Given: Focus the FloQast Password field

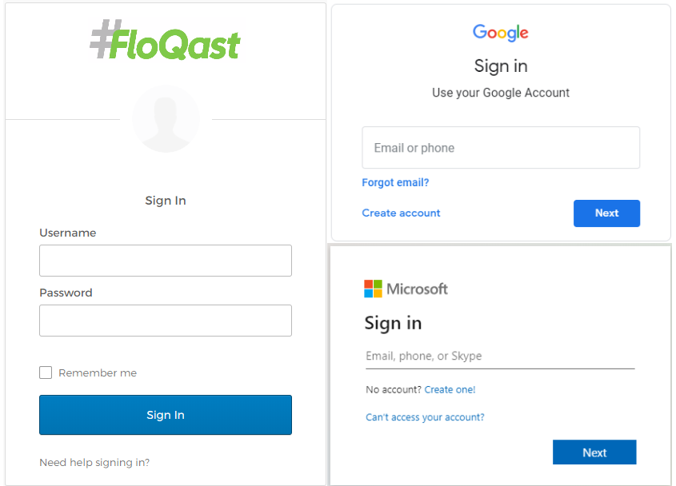Looking at the screenshot, I should 166,321.
